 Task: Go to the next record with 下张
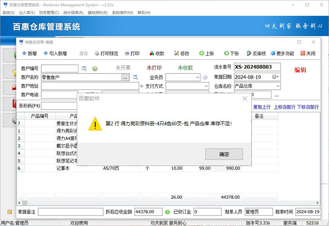coord(232,53)
